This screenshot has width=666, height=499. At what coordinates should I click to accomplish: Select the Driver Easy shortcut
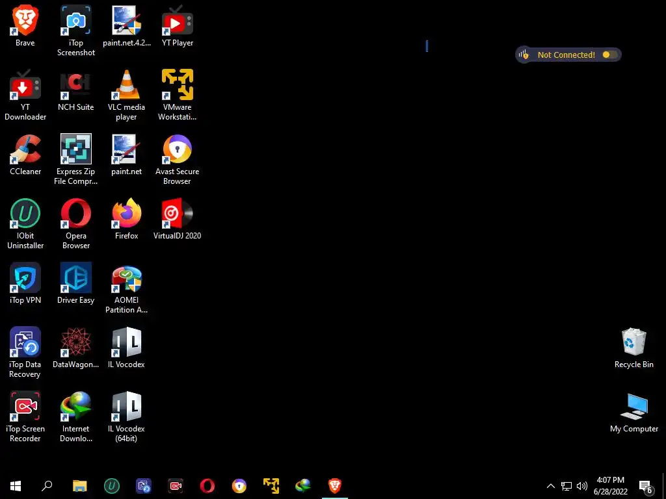click(75, 283)
